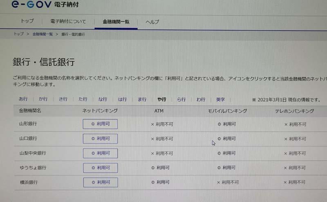Open the トップ navigation tab
The width and height of the screenshot is (327, 202).
tap(27, 21)
